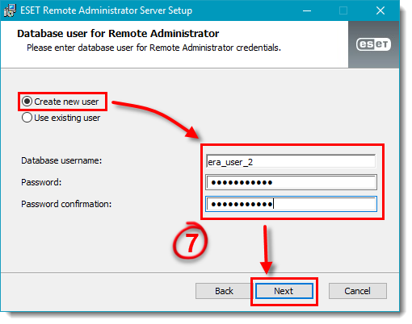412x324 pixels.
Task: Click the Password confirmation label
Action: tap(66, 204)
